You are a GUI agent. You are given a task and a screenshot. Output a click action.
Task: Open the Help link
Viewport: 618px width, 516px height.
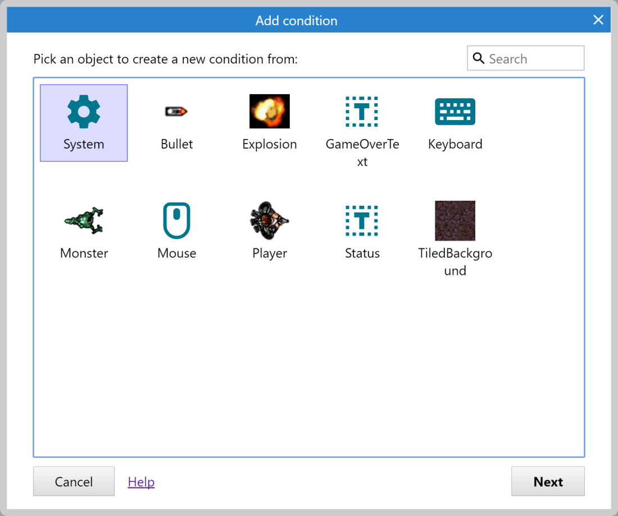tap(140, 481)
